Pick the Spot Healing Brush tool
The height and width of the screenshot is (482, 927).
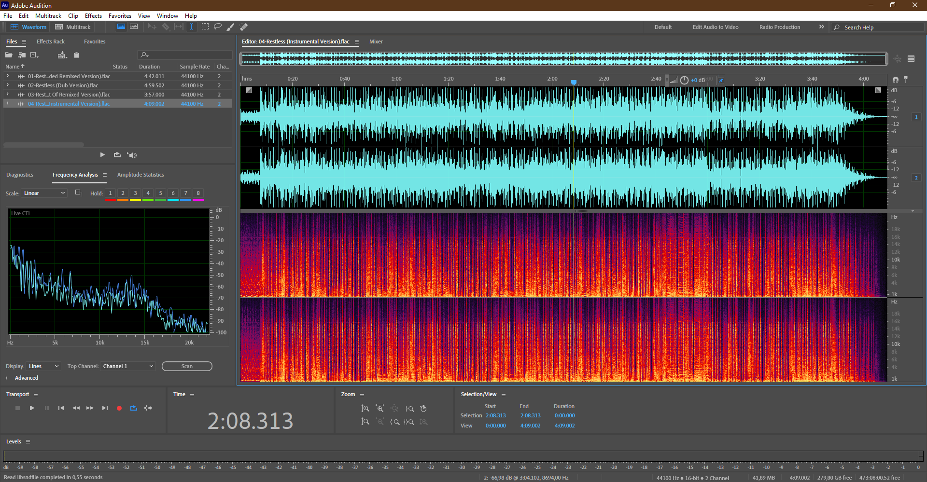[244, 27]
